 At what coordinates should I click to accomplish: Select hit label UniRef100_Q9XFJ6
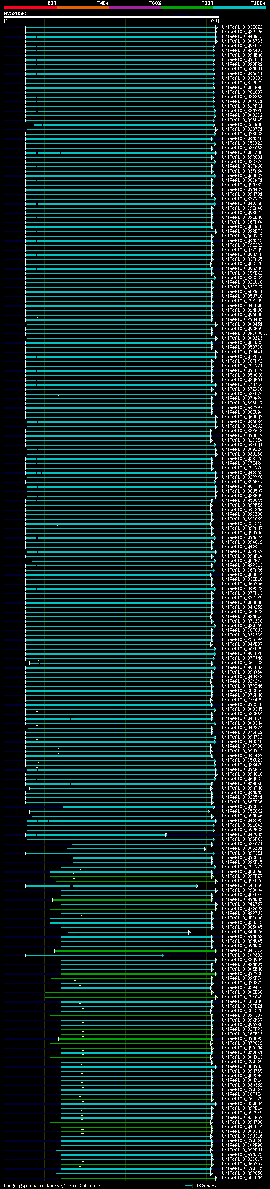(x=242, y=857)
